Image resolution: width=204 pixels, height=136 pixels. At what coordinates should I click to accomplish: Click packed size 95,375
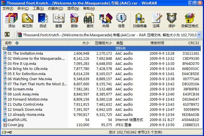tap(106, 125)
